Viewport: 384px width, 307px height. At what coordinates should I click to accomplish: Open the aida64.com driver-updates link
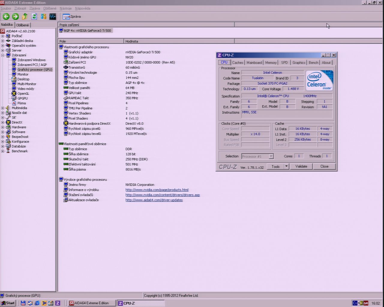[154, 200]
